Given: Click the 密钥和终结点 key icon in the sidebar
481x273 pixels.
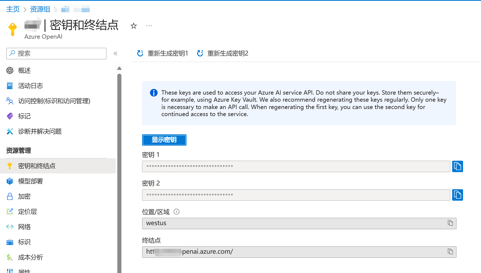Looking at the screenshot, I should coord(10,166).
